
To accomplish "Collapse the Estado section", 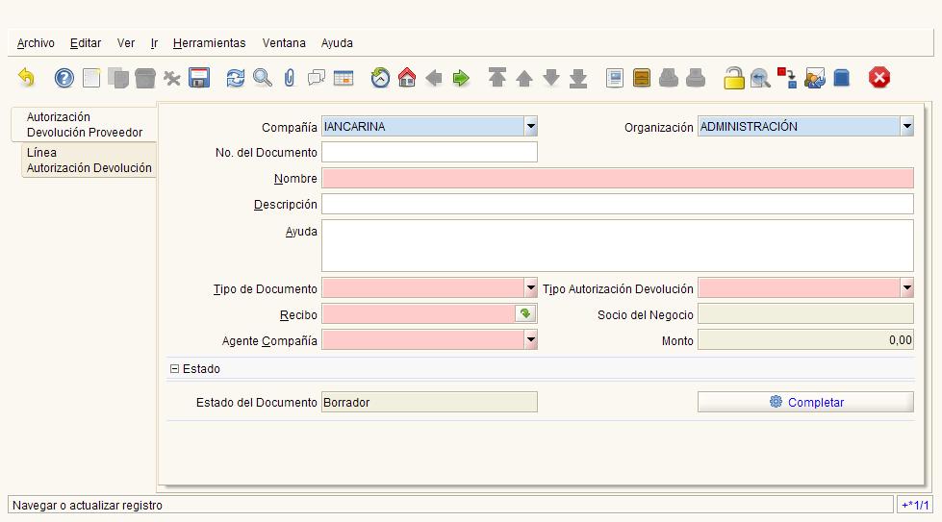I will (174, 369).
